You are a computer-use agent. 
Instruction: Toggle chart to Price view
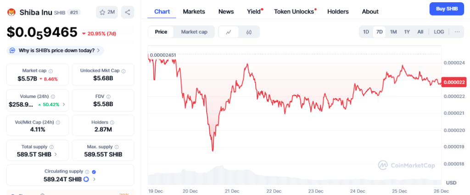tap(161, 32)
